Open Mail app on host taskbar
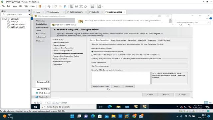Viewport: 213px width, 120px height. pos(106,116)
